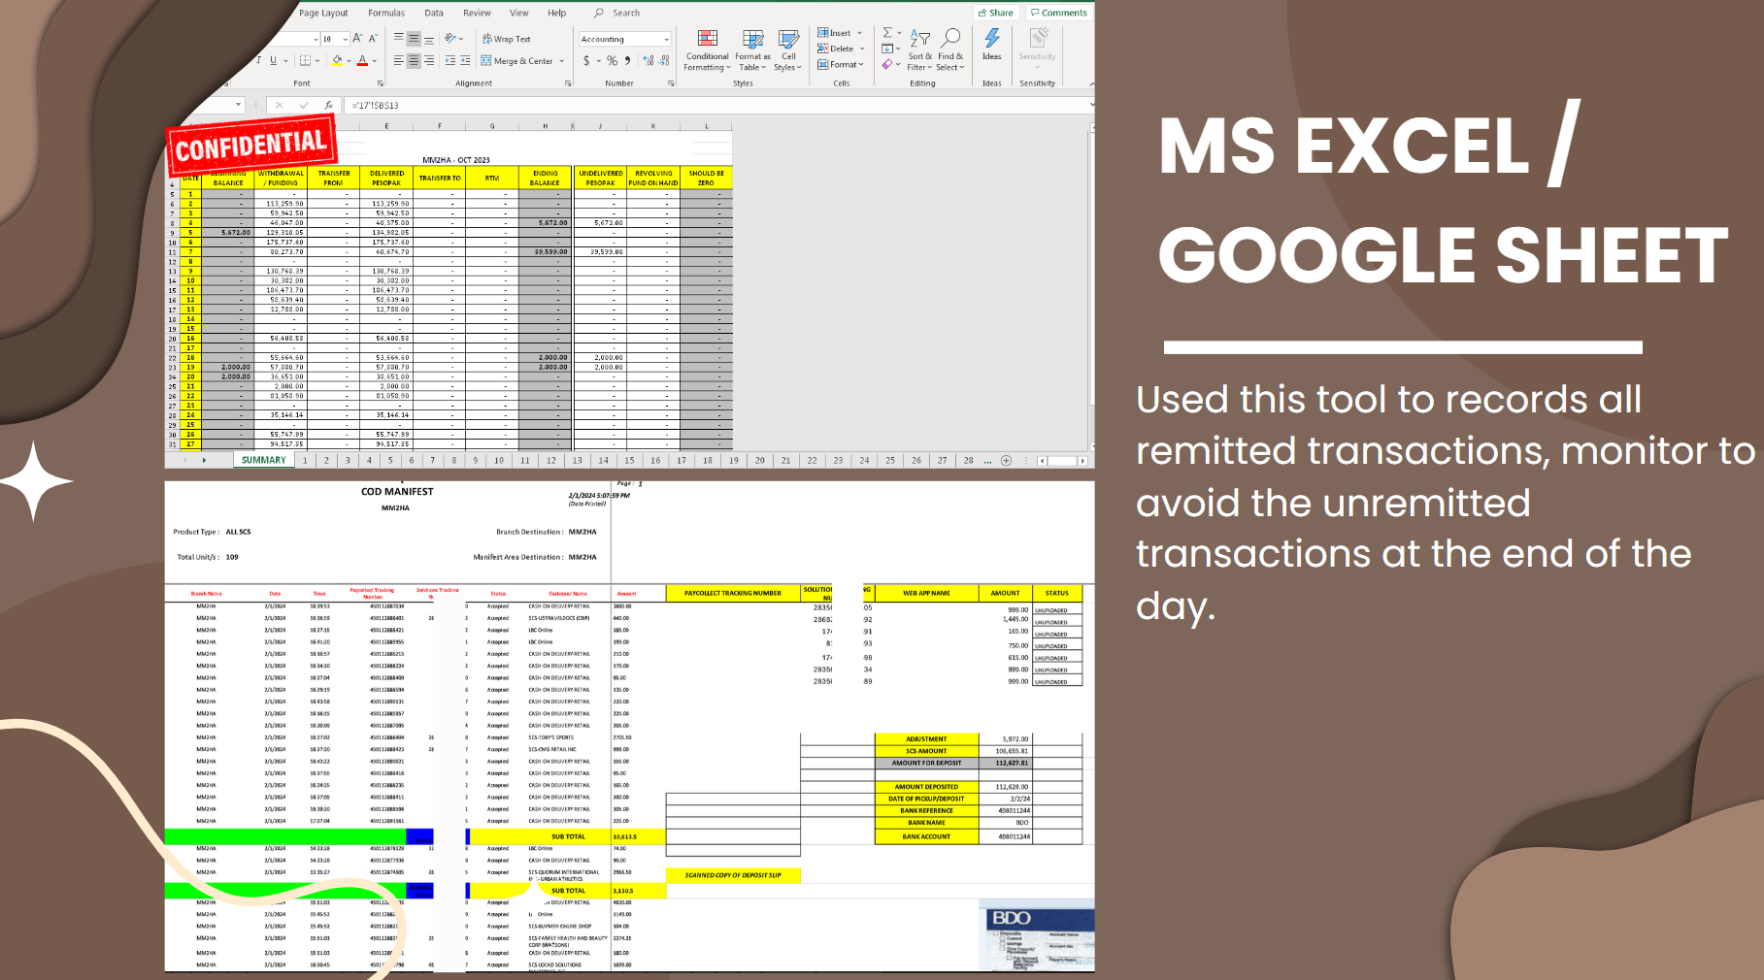Decrease the cell indent
Image resolution: width=1764 pixels, height=980 pixels.
pyautogui.click(x=449, y=60)
